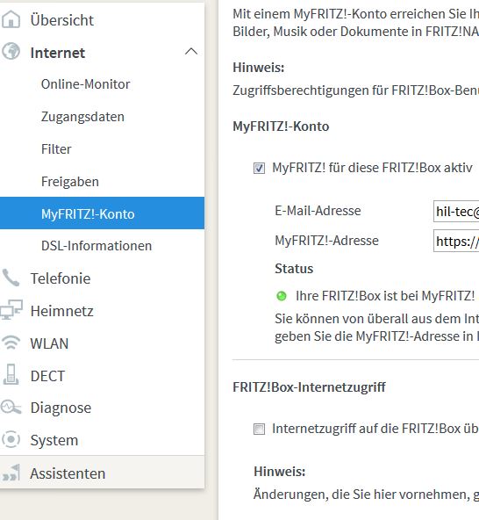Viewport: 479px width, 520px height.
Task: Select the highlighted MyFRITZ!-Konto entry
Action: click(x=102, y=213)
